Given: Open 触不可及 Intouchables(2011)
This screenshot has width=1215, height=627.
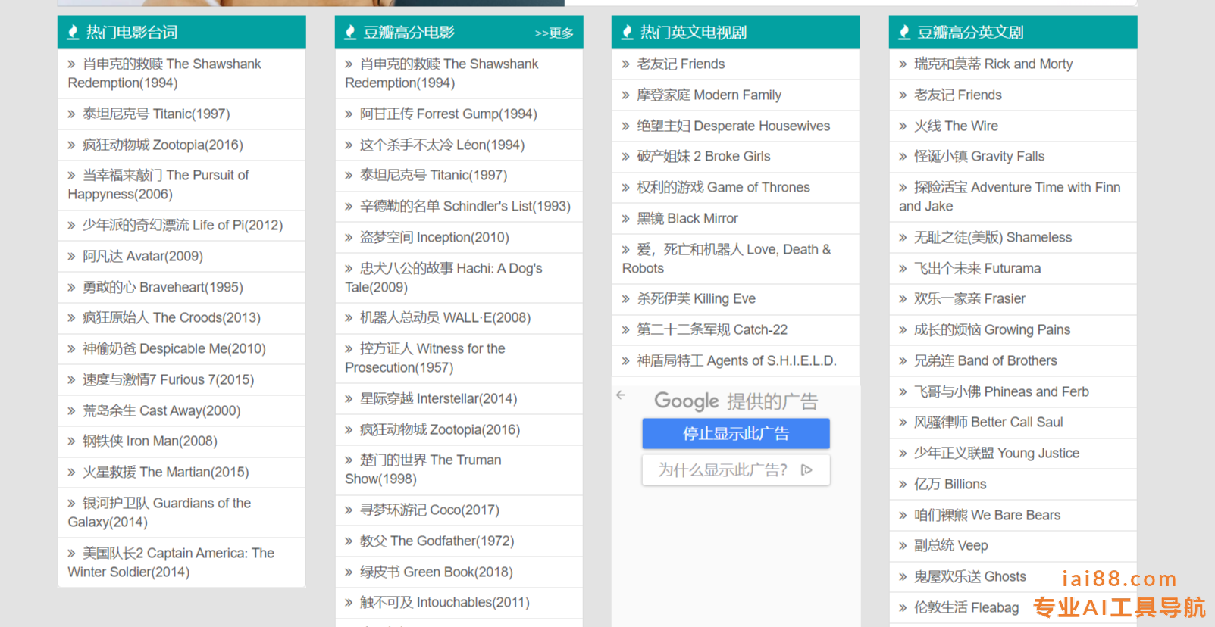Looking at the screenshot, I should (x=445, y=602).
